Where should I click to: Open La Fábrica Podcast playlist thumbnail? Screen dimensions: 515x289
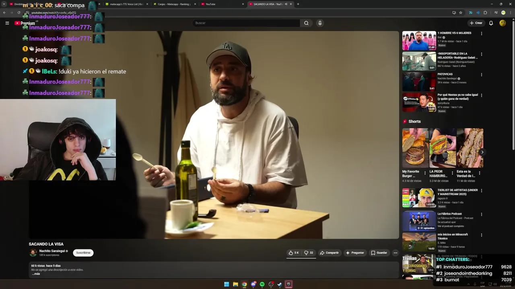(x=419, y=222)
